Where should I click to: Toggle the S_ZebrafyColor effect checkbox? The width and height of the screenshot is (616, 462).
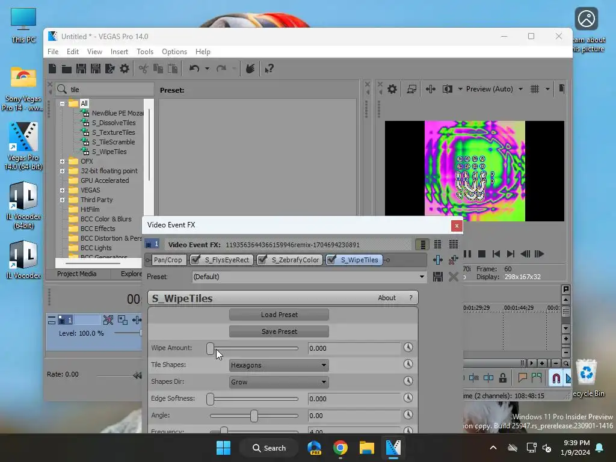coord(262,260)
